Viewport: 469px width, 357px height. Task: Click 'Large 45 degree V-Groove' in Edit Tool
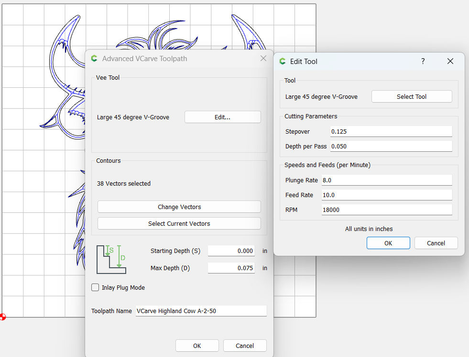click(321, 97)
